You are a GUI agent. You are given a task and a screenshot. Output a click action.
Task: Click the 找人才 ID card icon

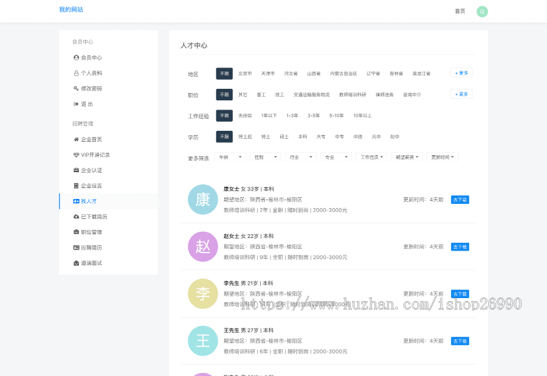tap(76, 201)
